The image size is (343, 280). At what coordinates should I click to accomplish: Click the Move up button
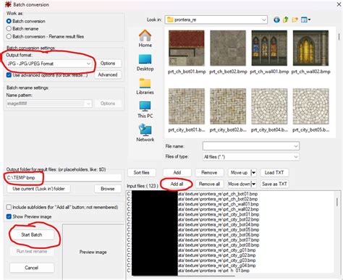coord(239,173)
